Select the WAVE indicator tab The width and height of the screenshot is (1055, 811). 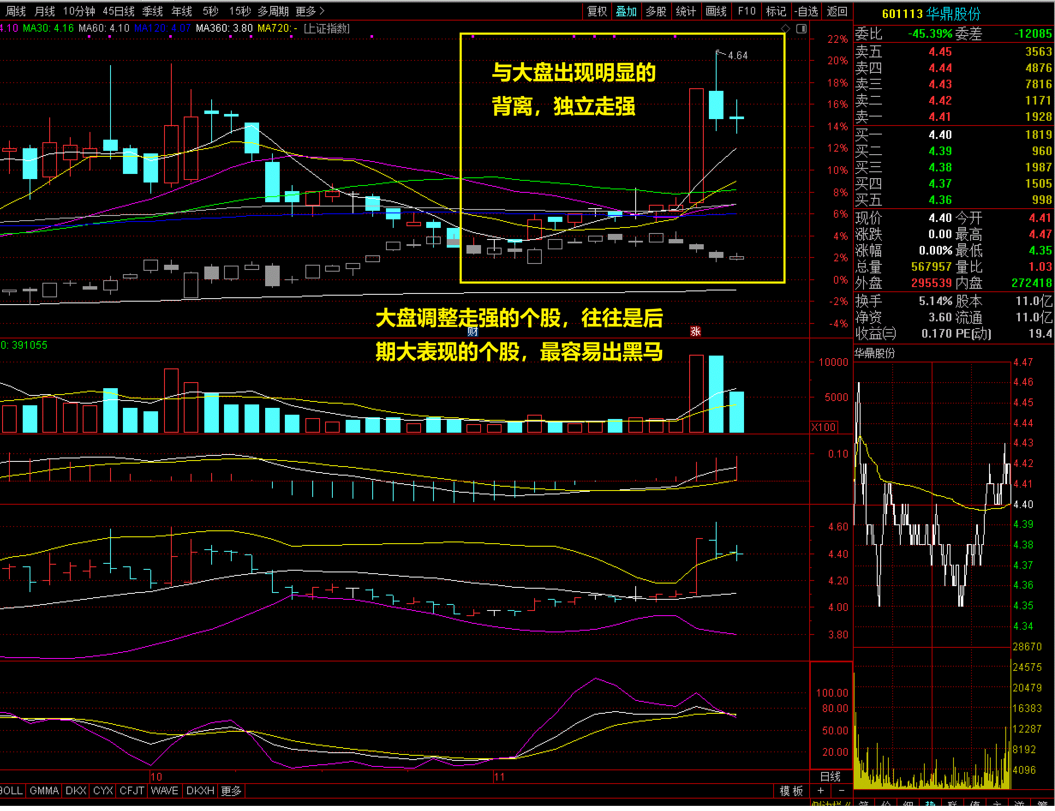[164, 791]
